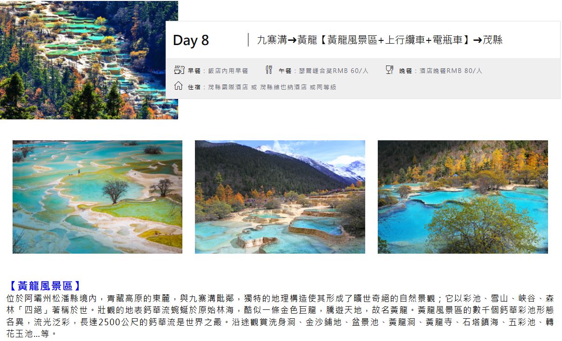
Task: Click the Day 8 heading
Action: 191,40
